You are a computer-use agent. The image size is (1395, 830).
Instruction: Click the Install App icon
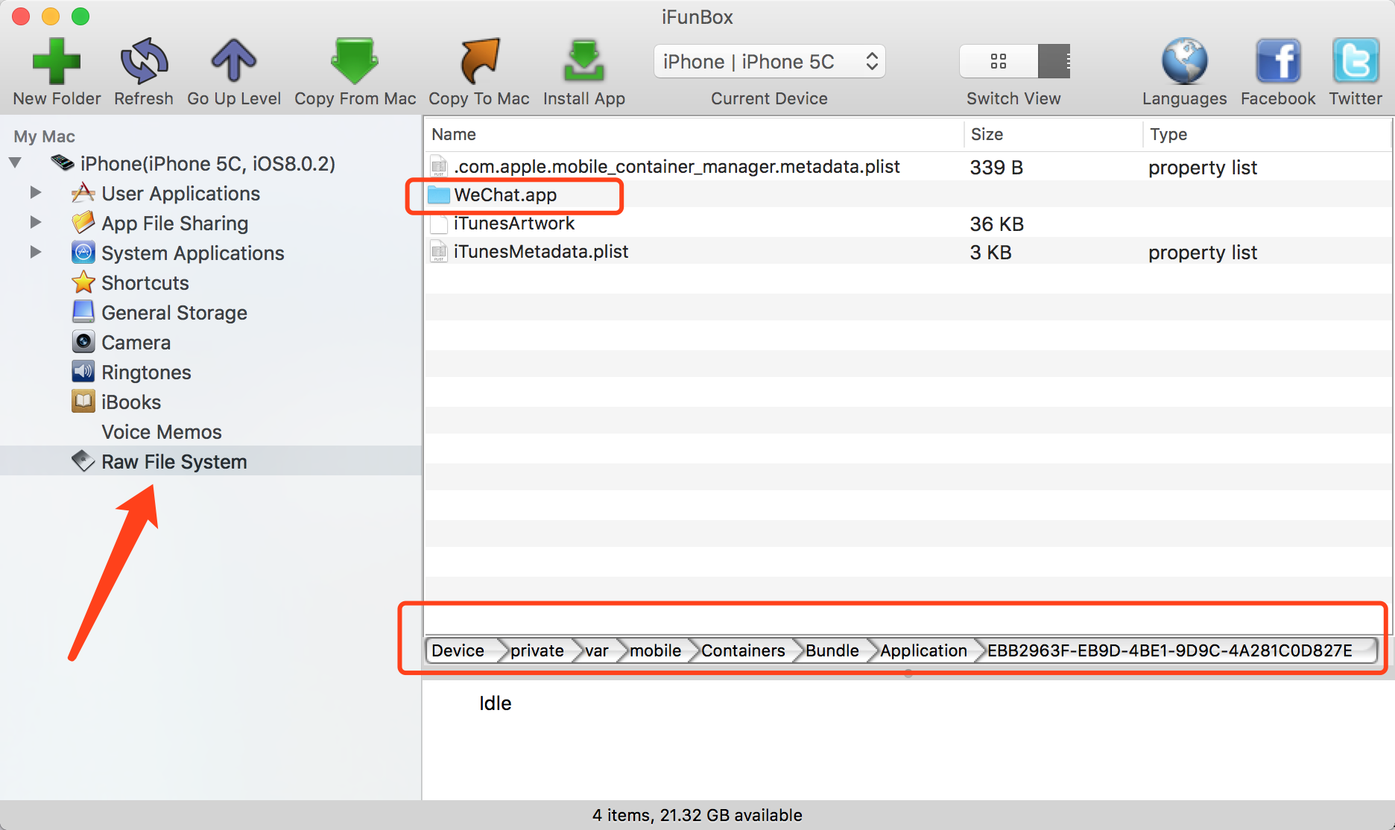(583, 61)
